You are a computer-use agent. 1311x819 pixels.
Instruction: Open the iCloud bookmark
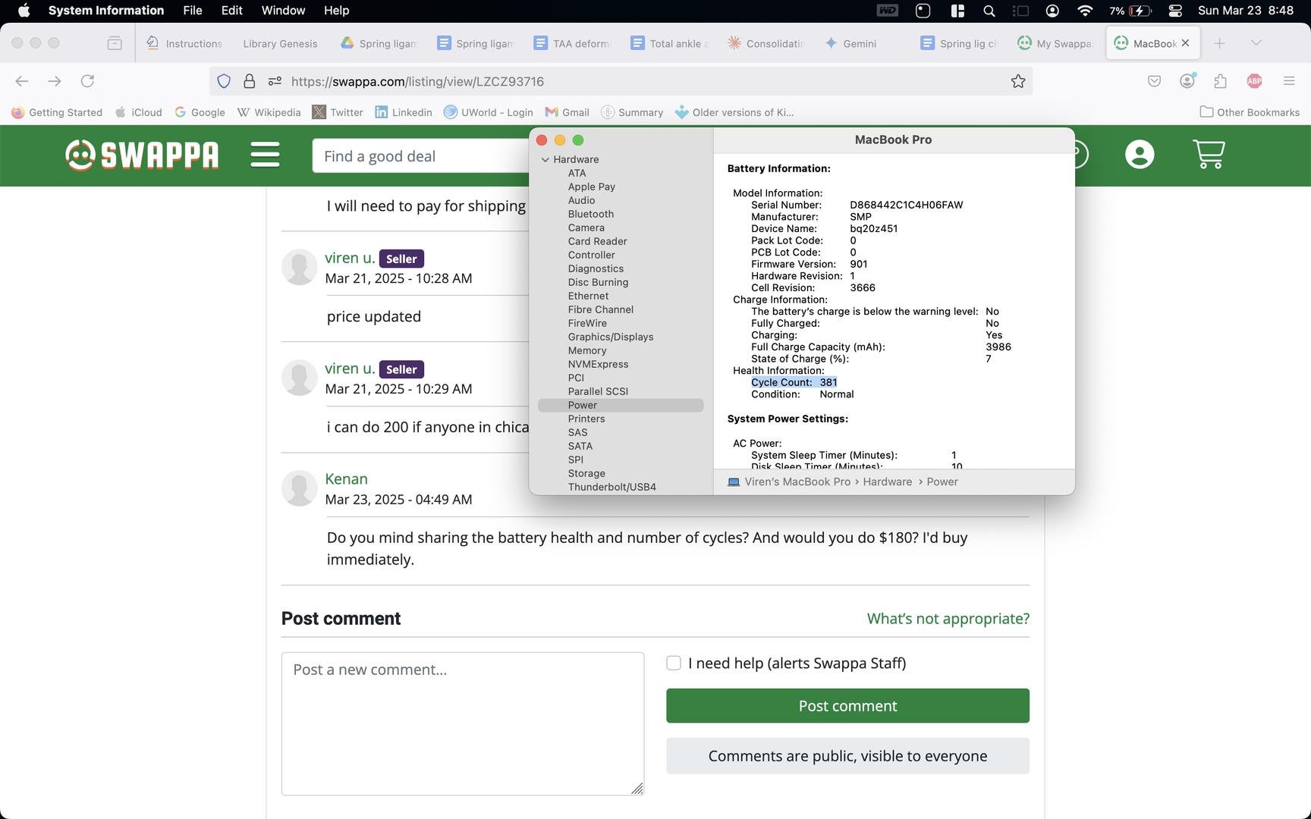point(138,112)
